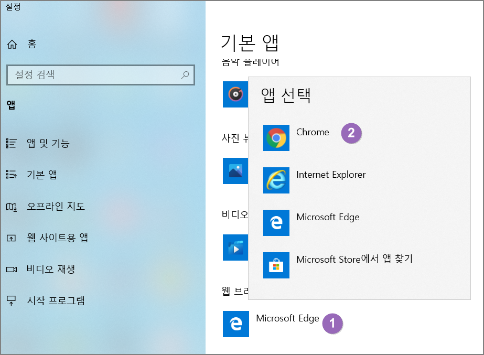484x355 pixels.
Task: Click the 비디오 재생 camera icon
Action: pyautogui.click(x=12, y=270)
